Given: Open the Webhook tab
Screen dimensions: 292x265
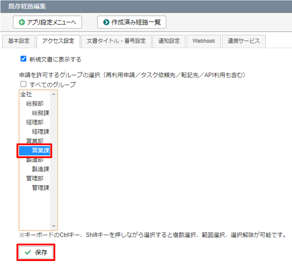Looking at the screenshot, I should (204, 41).
